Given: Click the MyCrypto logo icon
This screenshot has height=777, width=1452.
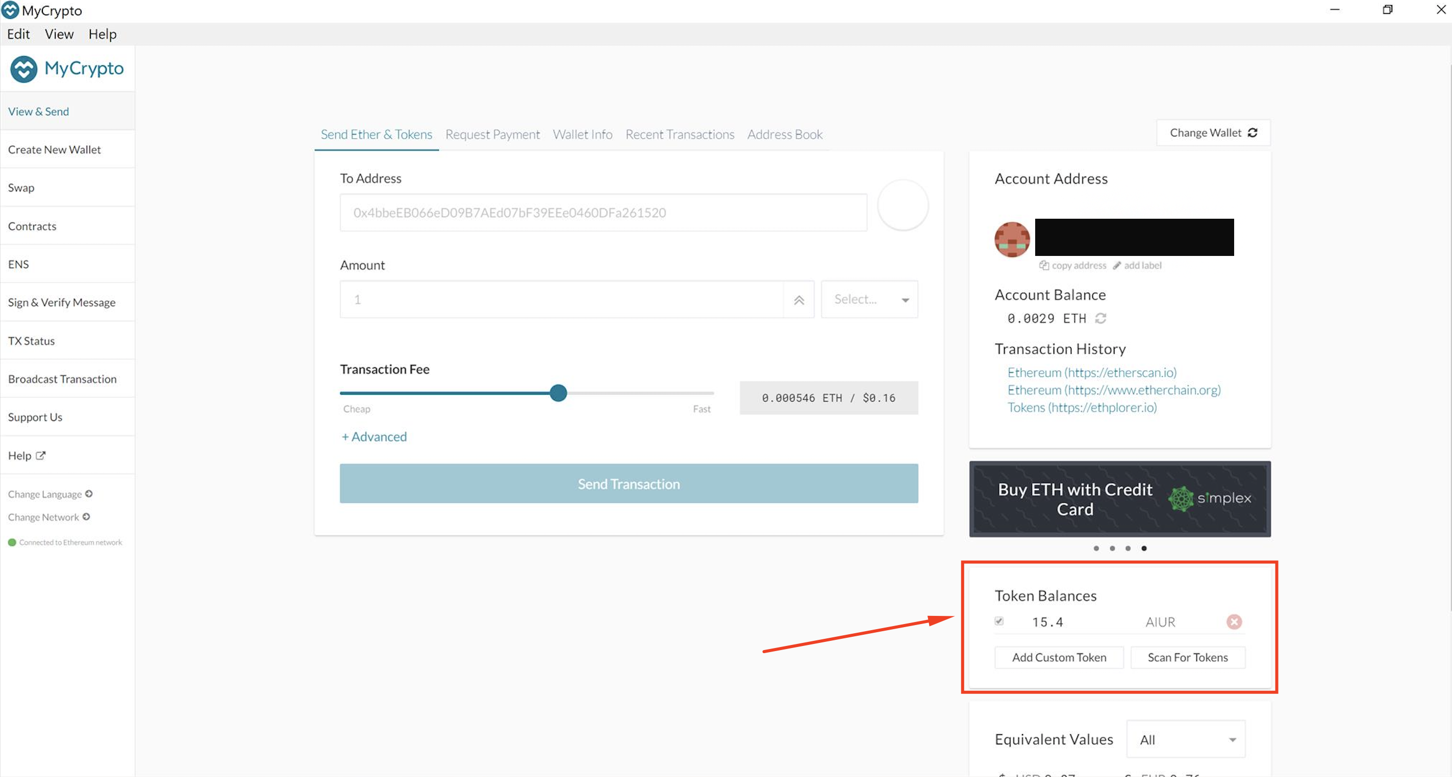Looking at the screenshot, I should (x=24, y=69).
